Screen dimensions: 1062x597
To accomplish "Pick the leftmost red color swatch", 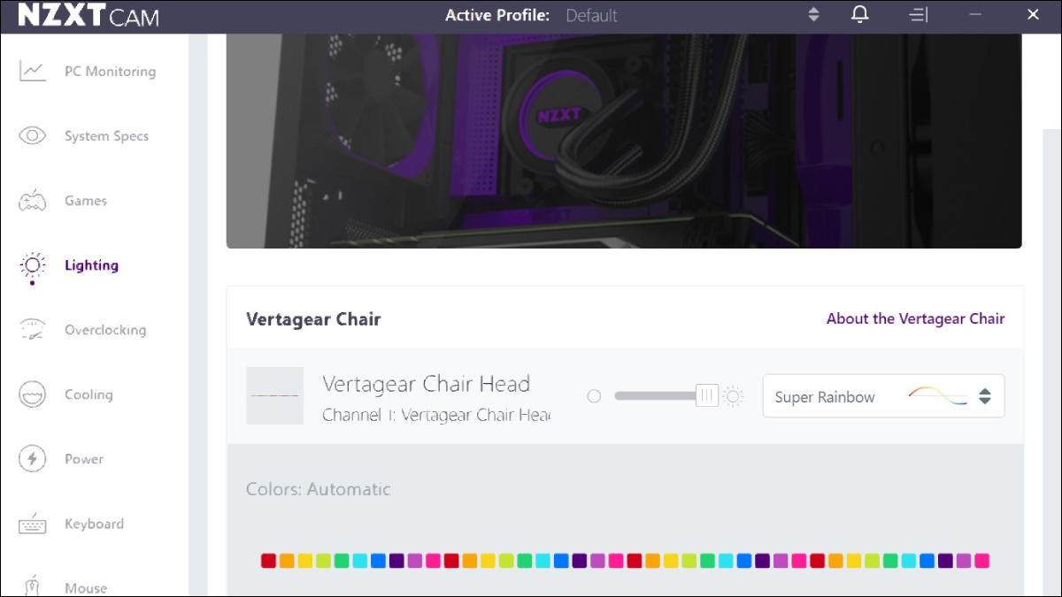I will [x=268, y=561].
